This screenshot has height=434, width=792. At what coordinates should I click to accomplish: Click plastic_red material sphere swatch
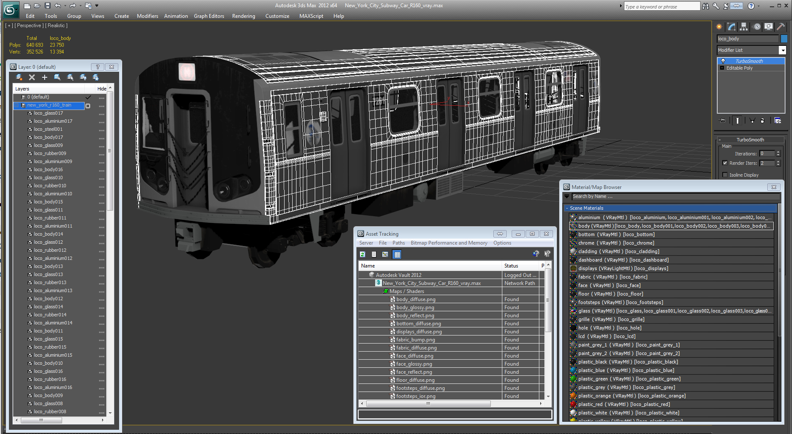tap(573, 404)
